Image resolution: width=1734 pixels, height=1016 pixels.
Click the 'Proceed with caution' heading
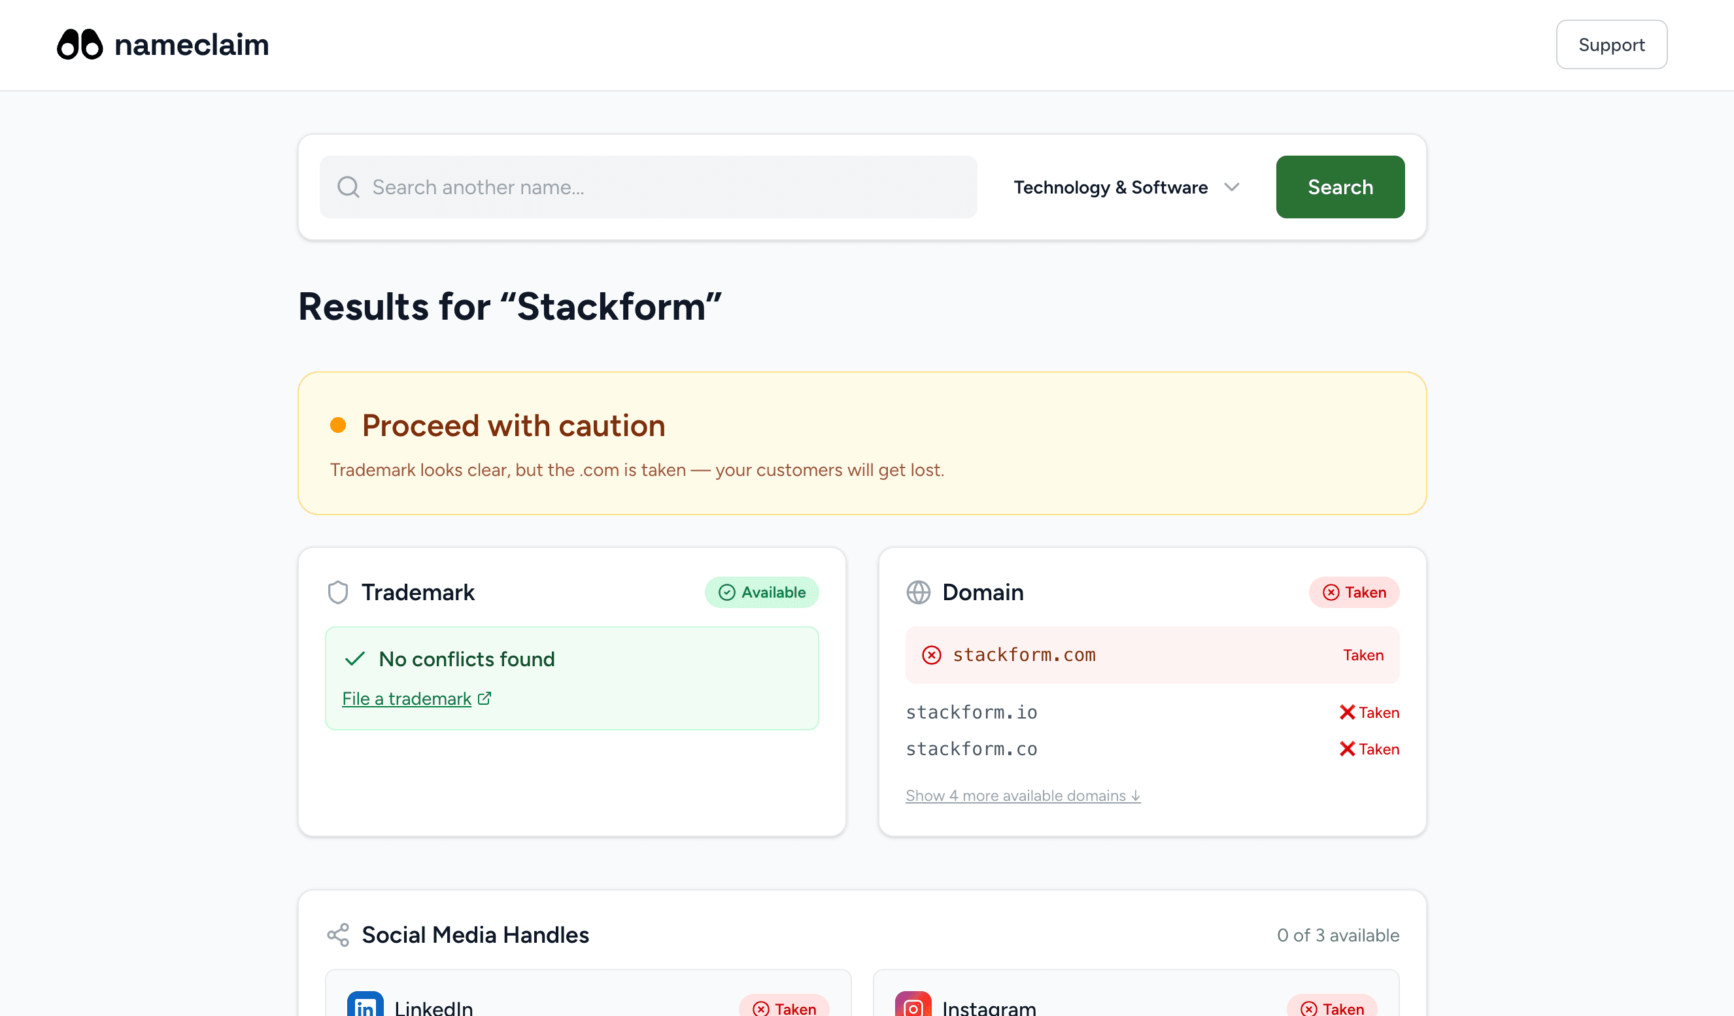[513, 426]
